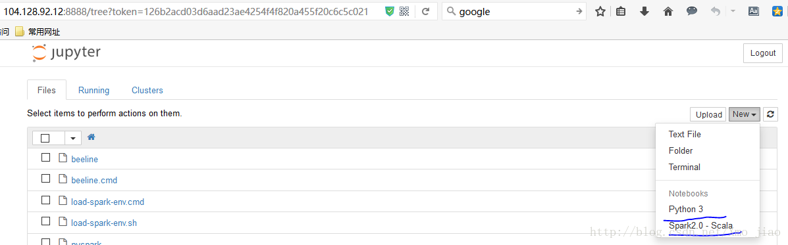Viewport: 788px width, 245px height.
Task: Check the box beside beeline
Action: 45,158
